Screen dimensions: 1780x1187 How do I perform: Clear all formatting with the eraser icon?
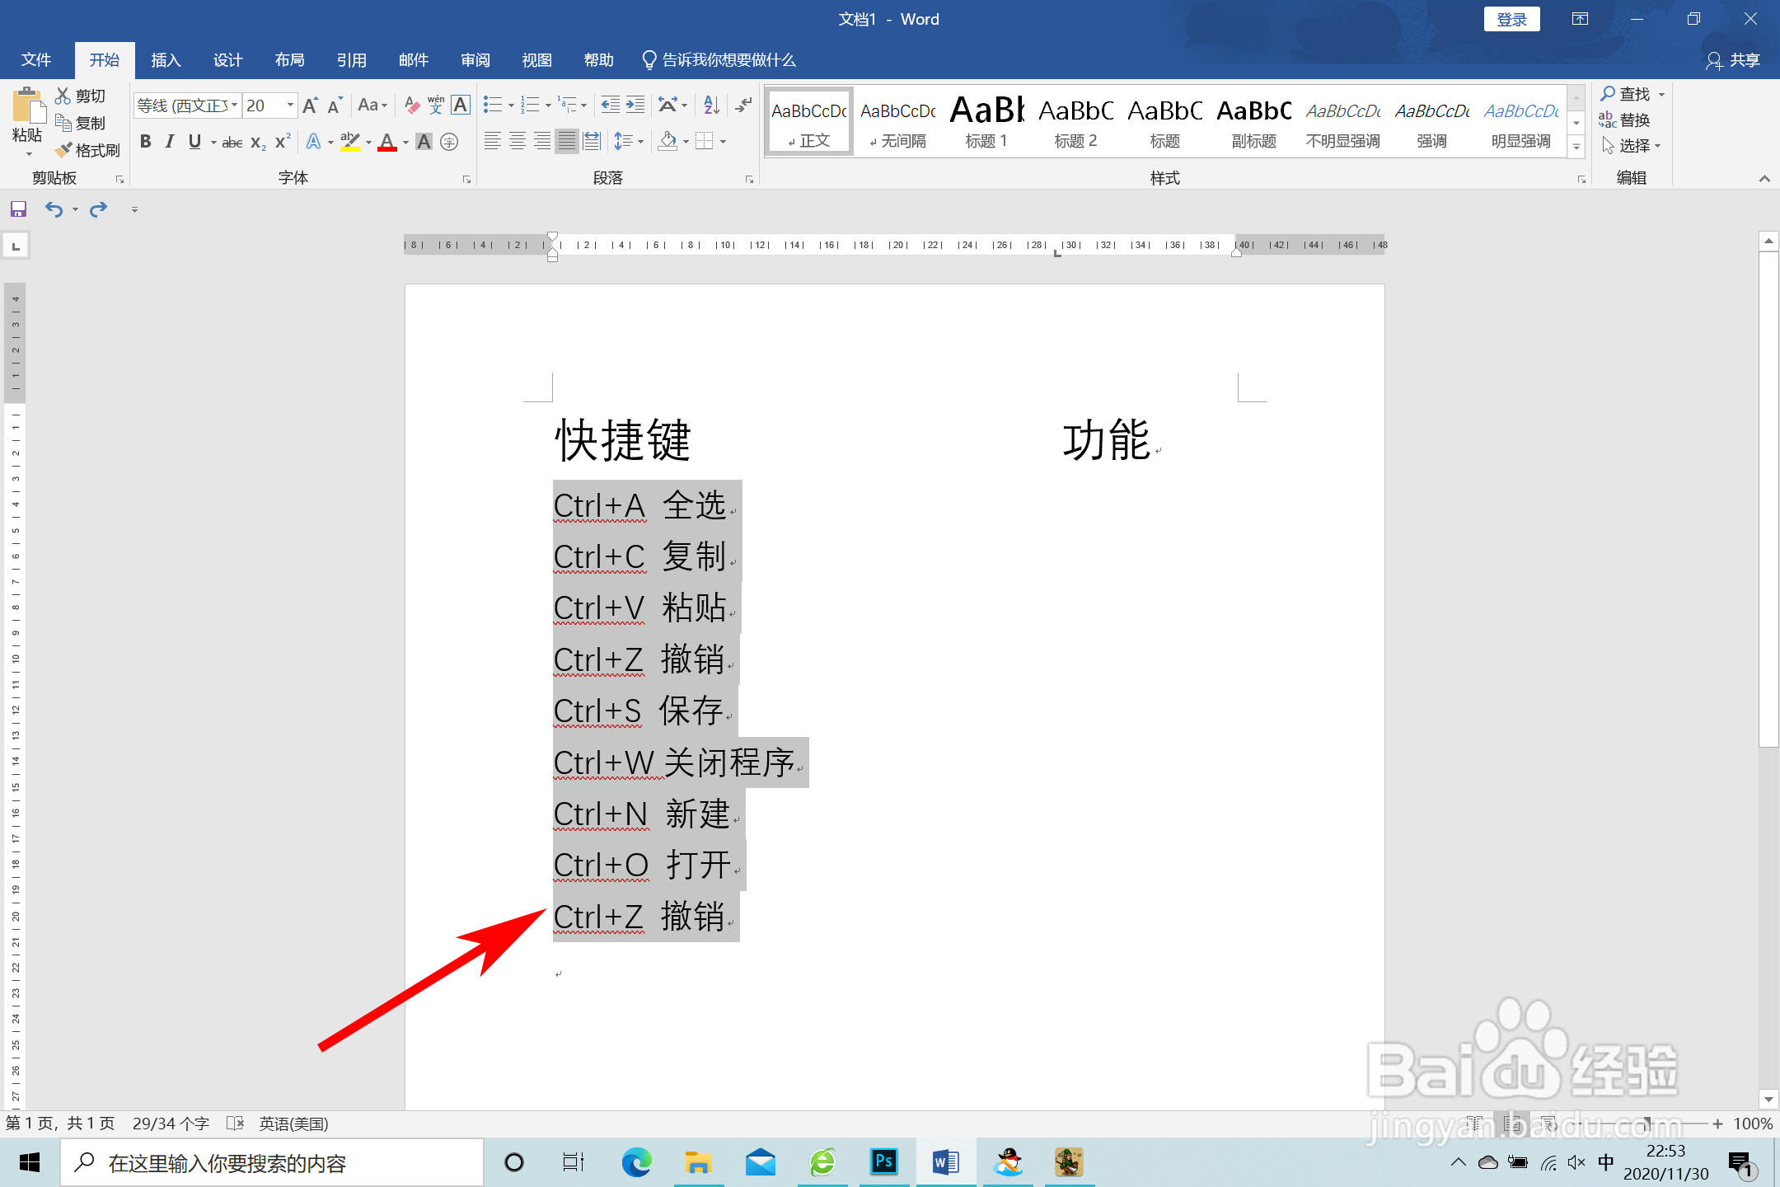412,105
